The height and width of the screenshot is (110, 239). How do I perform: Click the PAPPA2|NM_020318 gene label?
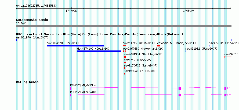click(83, 92)
